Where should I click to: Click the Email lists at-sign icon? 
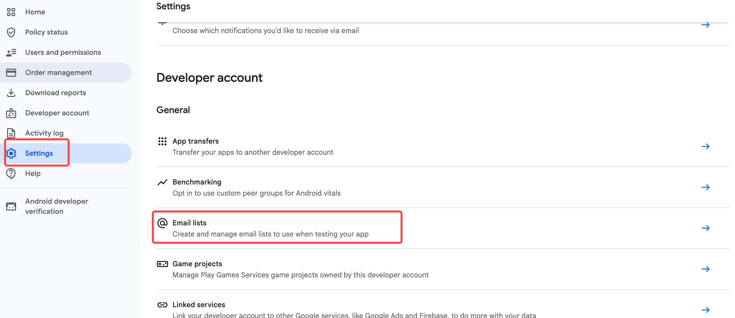pyautogui.click(x=162, y=223)
